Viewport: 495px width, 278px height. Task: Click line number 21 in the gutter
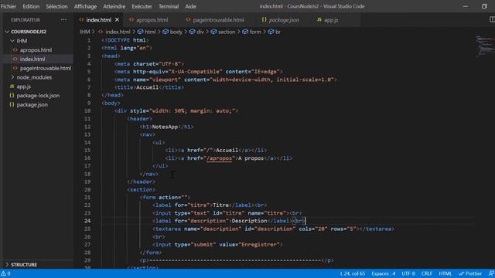tap(87, 198)
